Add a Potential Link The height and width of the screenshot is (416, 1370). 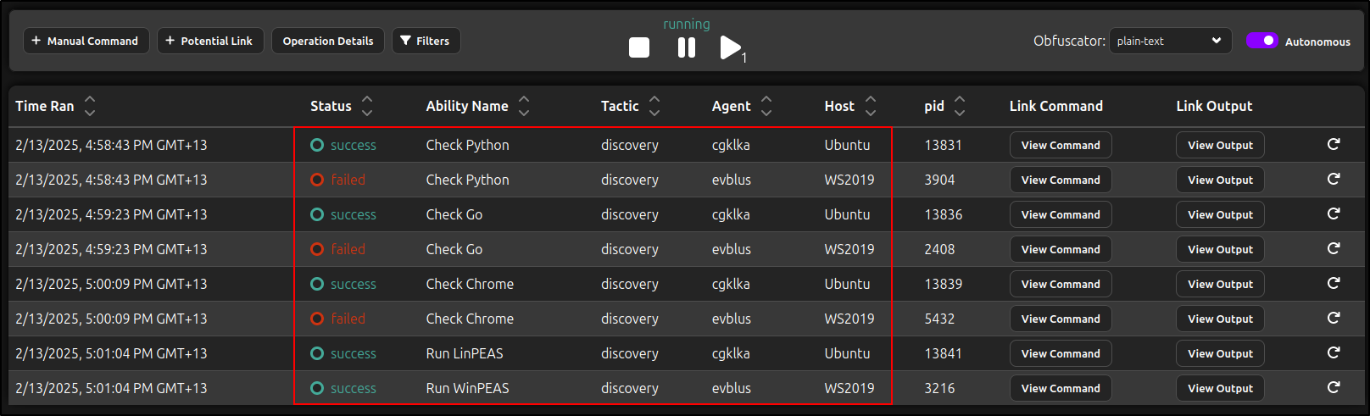[x=209, y=41]
